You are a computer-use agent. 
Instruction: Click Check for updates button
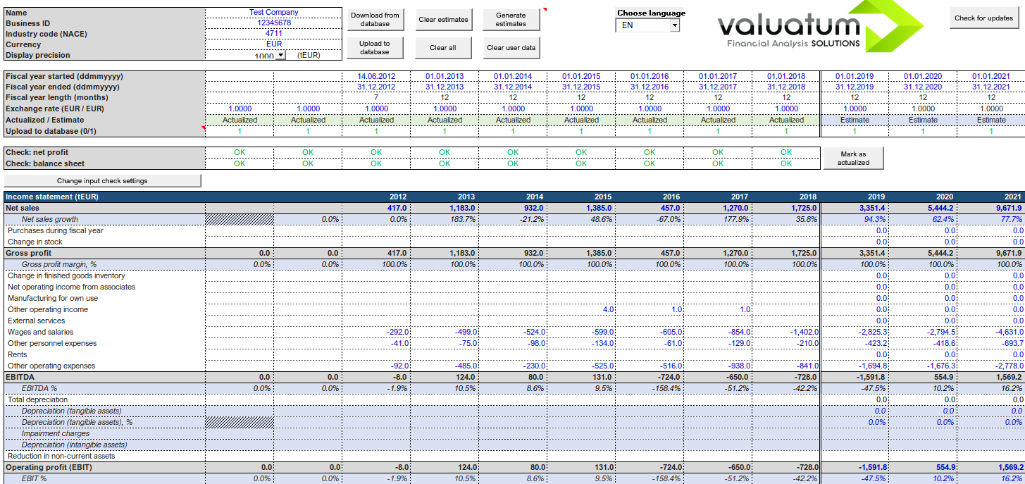click(x=983, y=18)
